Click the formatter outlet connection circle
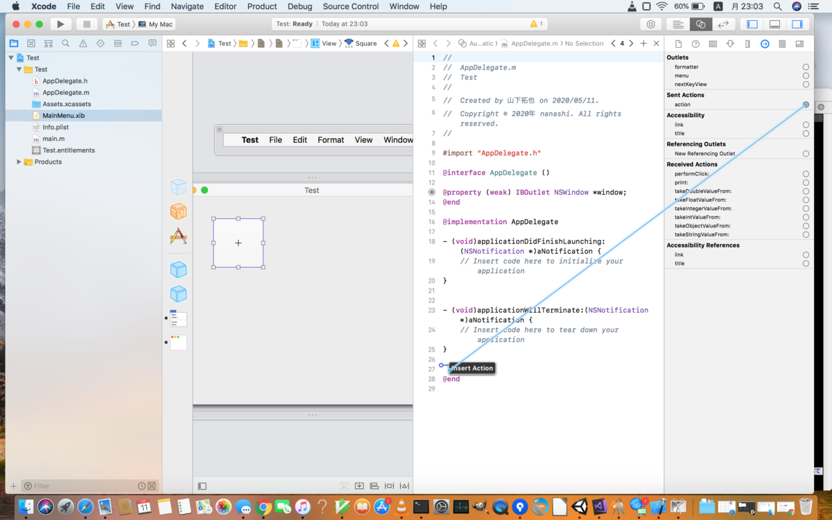This screenshot has width=832, height=520. click(806, 67)
